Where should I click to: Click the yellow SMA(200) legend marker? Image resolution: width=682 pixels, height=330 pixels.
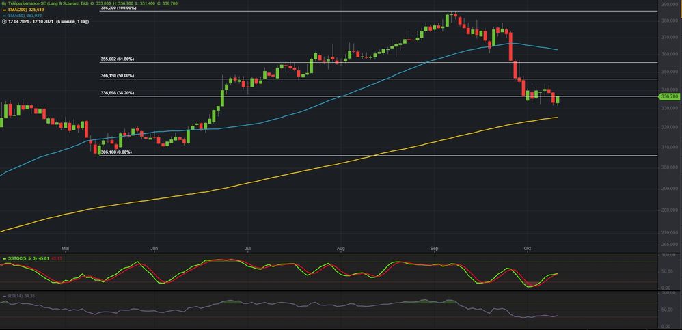(x=4, y=10)
